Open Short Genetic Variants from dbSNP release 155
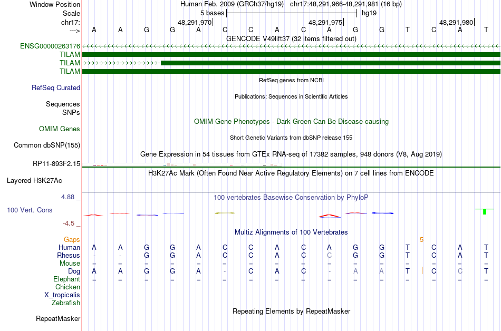Image resolution: width=501 pixels, height=331 pixels. [291, 138]
